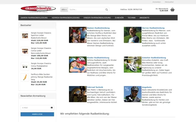Click the Fahrrad Technik bike wheel photo
This screenshot has width=196, height=122.
click(x=78, y=94)
